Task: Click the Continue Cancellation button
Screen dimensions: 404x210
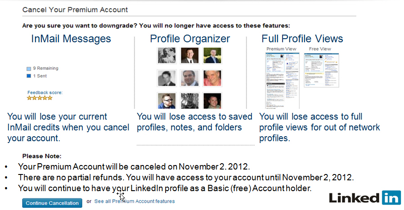Action: pyautogui.click(x=52, y=203)
